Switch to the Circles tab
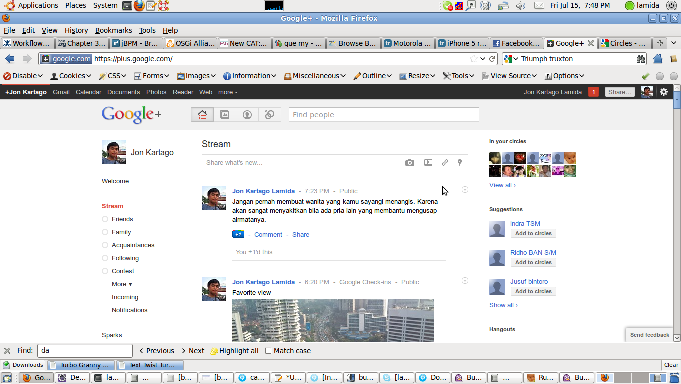Screen dimensions: 681x384 (x=625, y=43)
